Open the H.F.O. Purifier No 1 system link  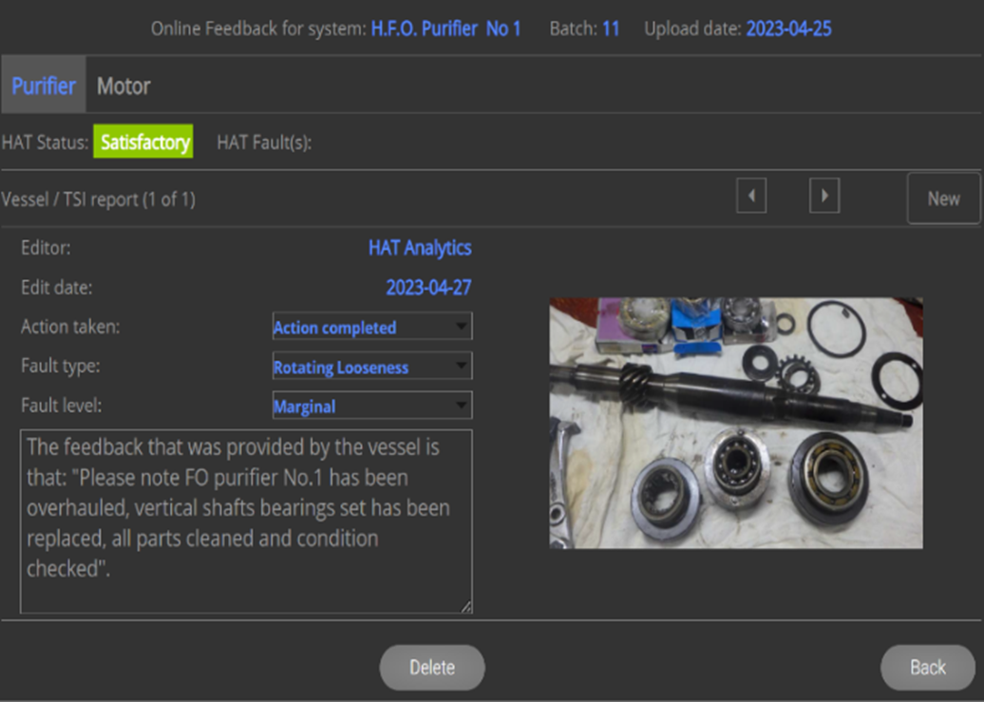pos(445,28)
